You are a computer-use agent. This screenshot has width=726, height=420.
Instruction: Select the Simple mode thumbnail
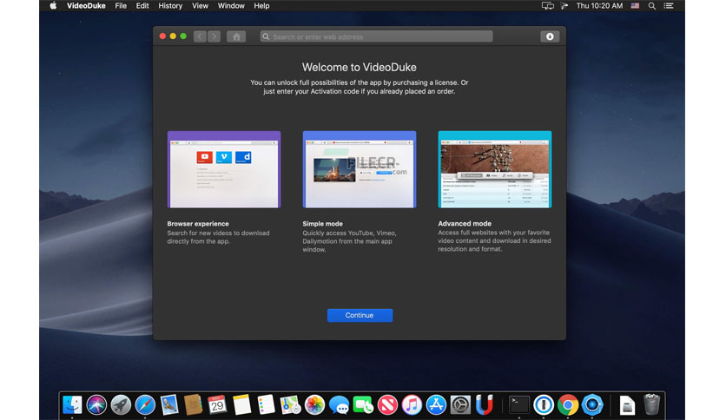360,169
